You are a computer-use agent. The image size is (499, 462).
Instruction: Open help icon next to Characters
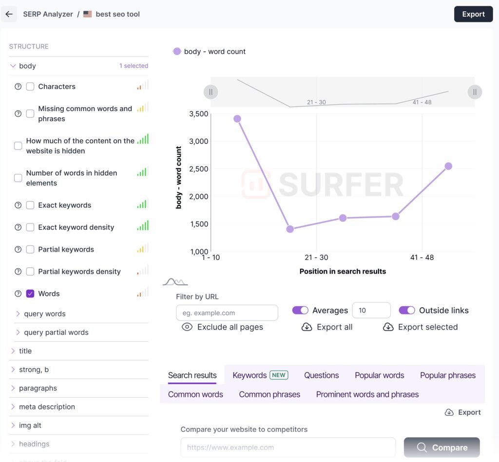pos(18,87)
